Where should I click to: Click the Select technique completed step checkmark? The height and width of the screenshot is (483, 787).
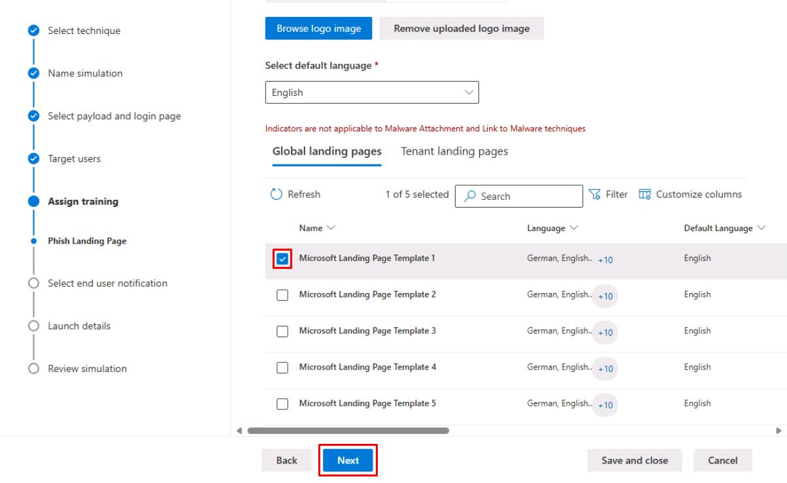point(33,31)
